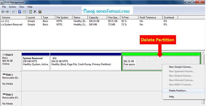This screenshot has height=106, width=206.
Task: Sort by the File System column header
Action: pyautogui.click(x=64, y=17)
